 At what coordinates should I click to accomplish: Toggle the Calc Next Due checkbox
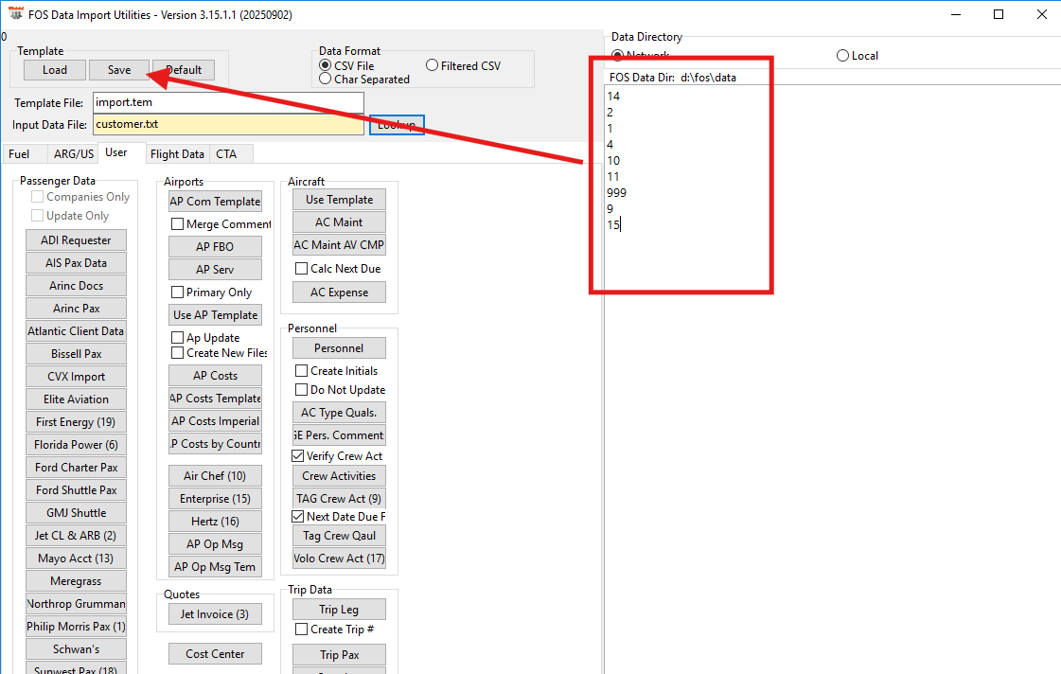coord(301,269)
